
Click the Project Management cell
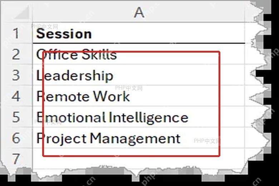(139, 138)
